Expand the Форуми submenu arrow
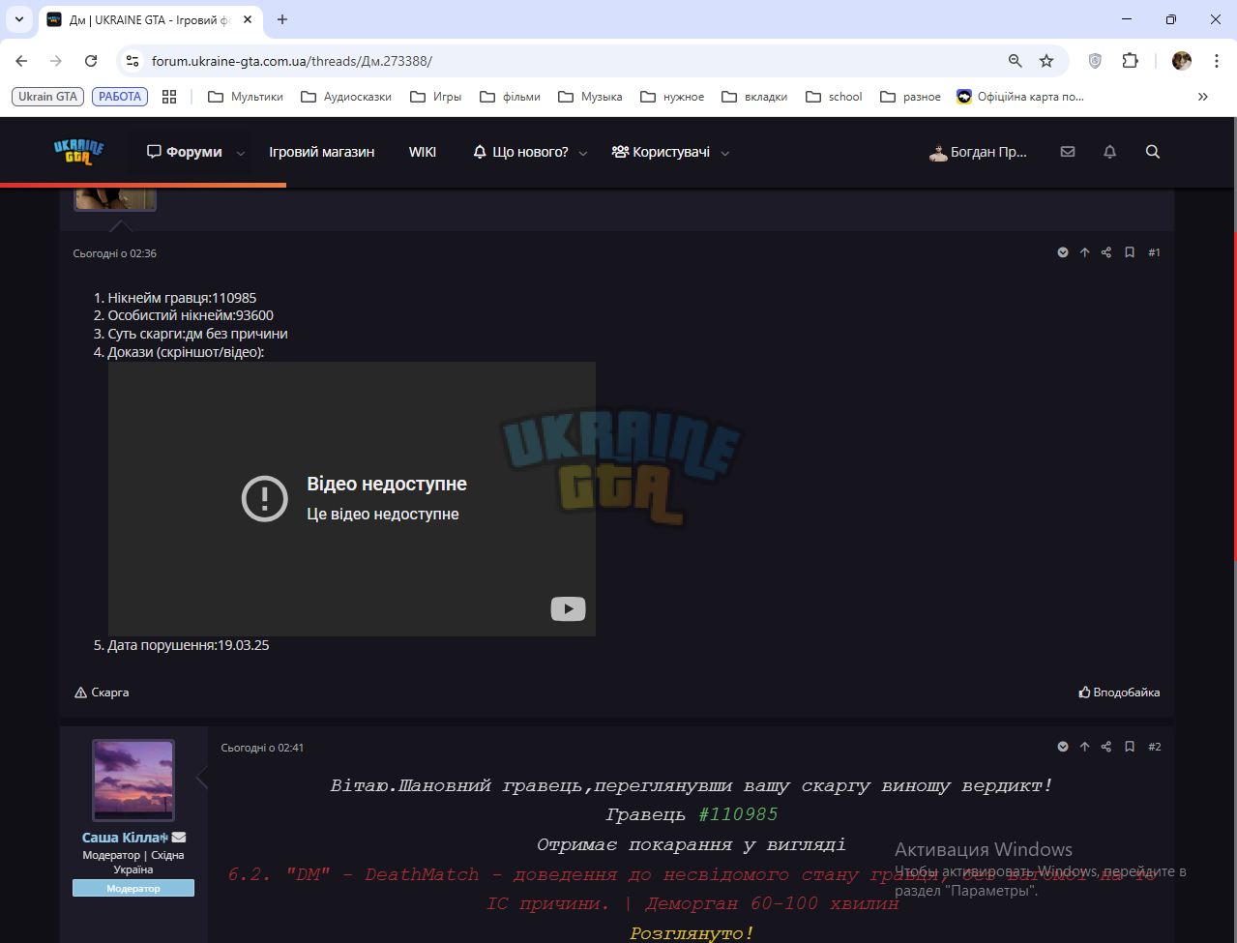The width and height of the screenshot is (1237, 943). [x=241, y=153]
